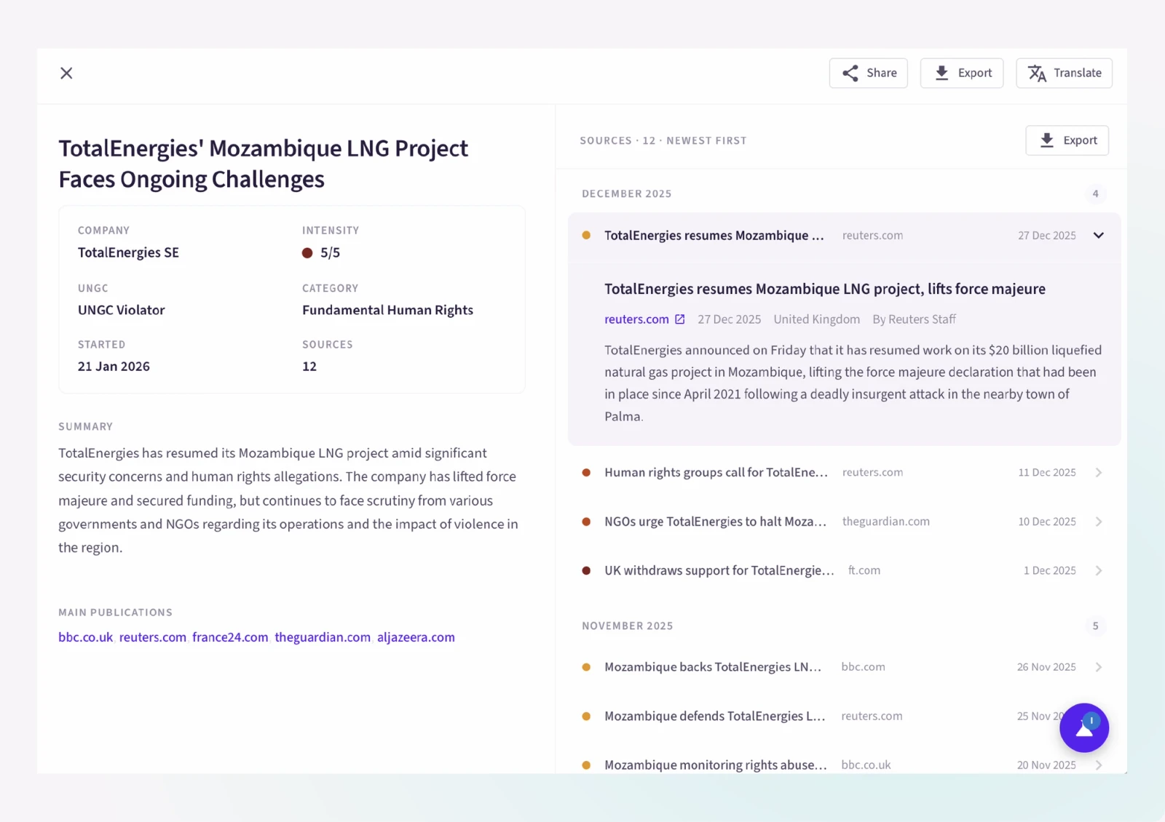Select 'NGOs urge TotalEnergies to halt Moza...' row

click(x=844, y=522)
